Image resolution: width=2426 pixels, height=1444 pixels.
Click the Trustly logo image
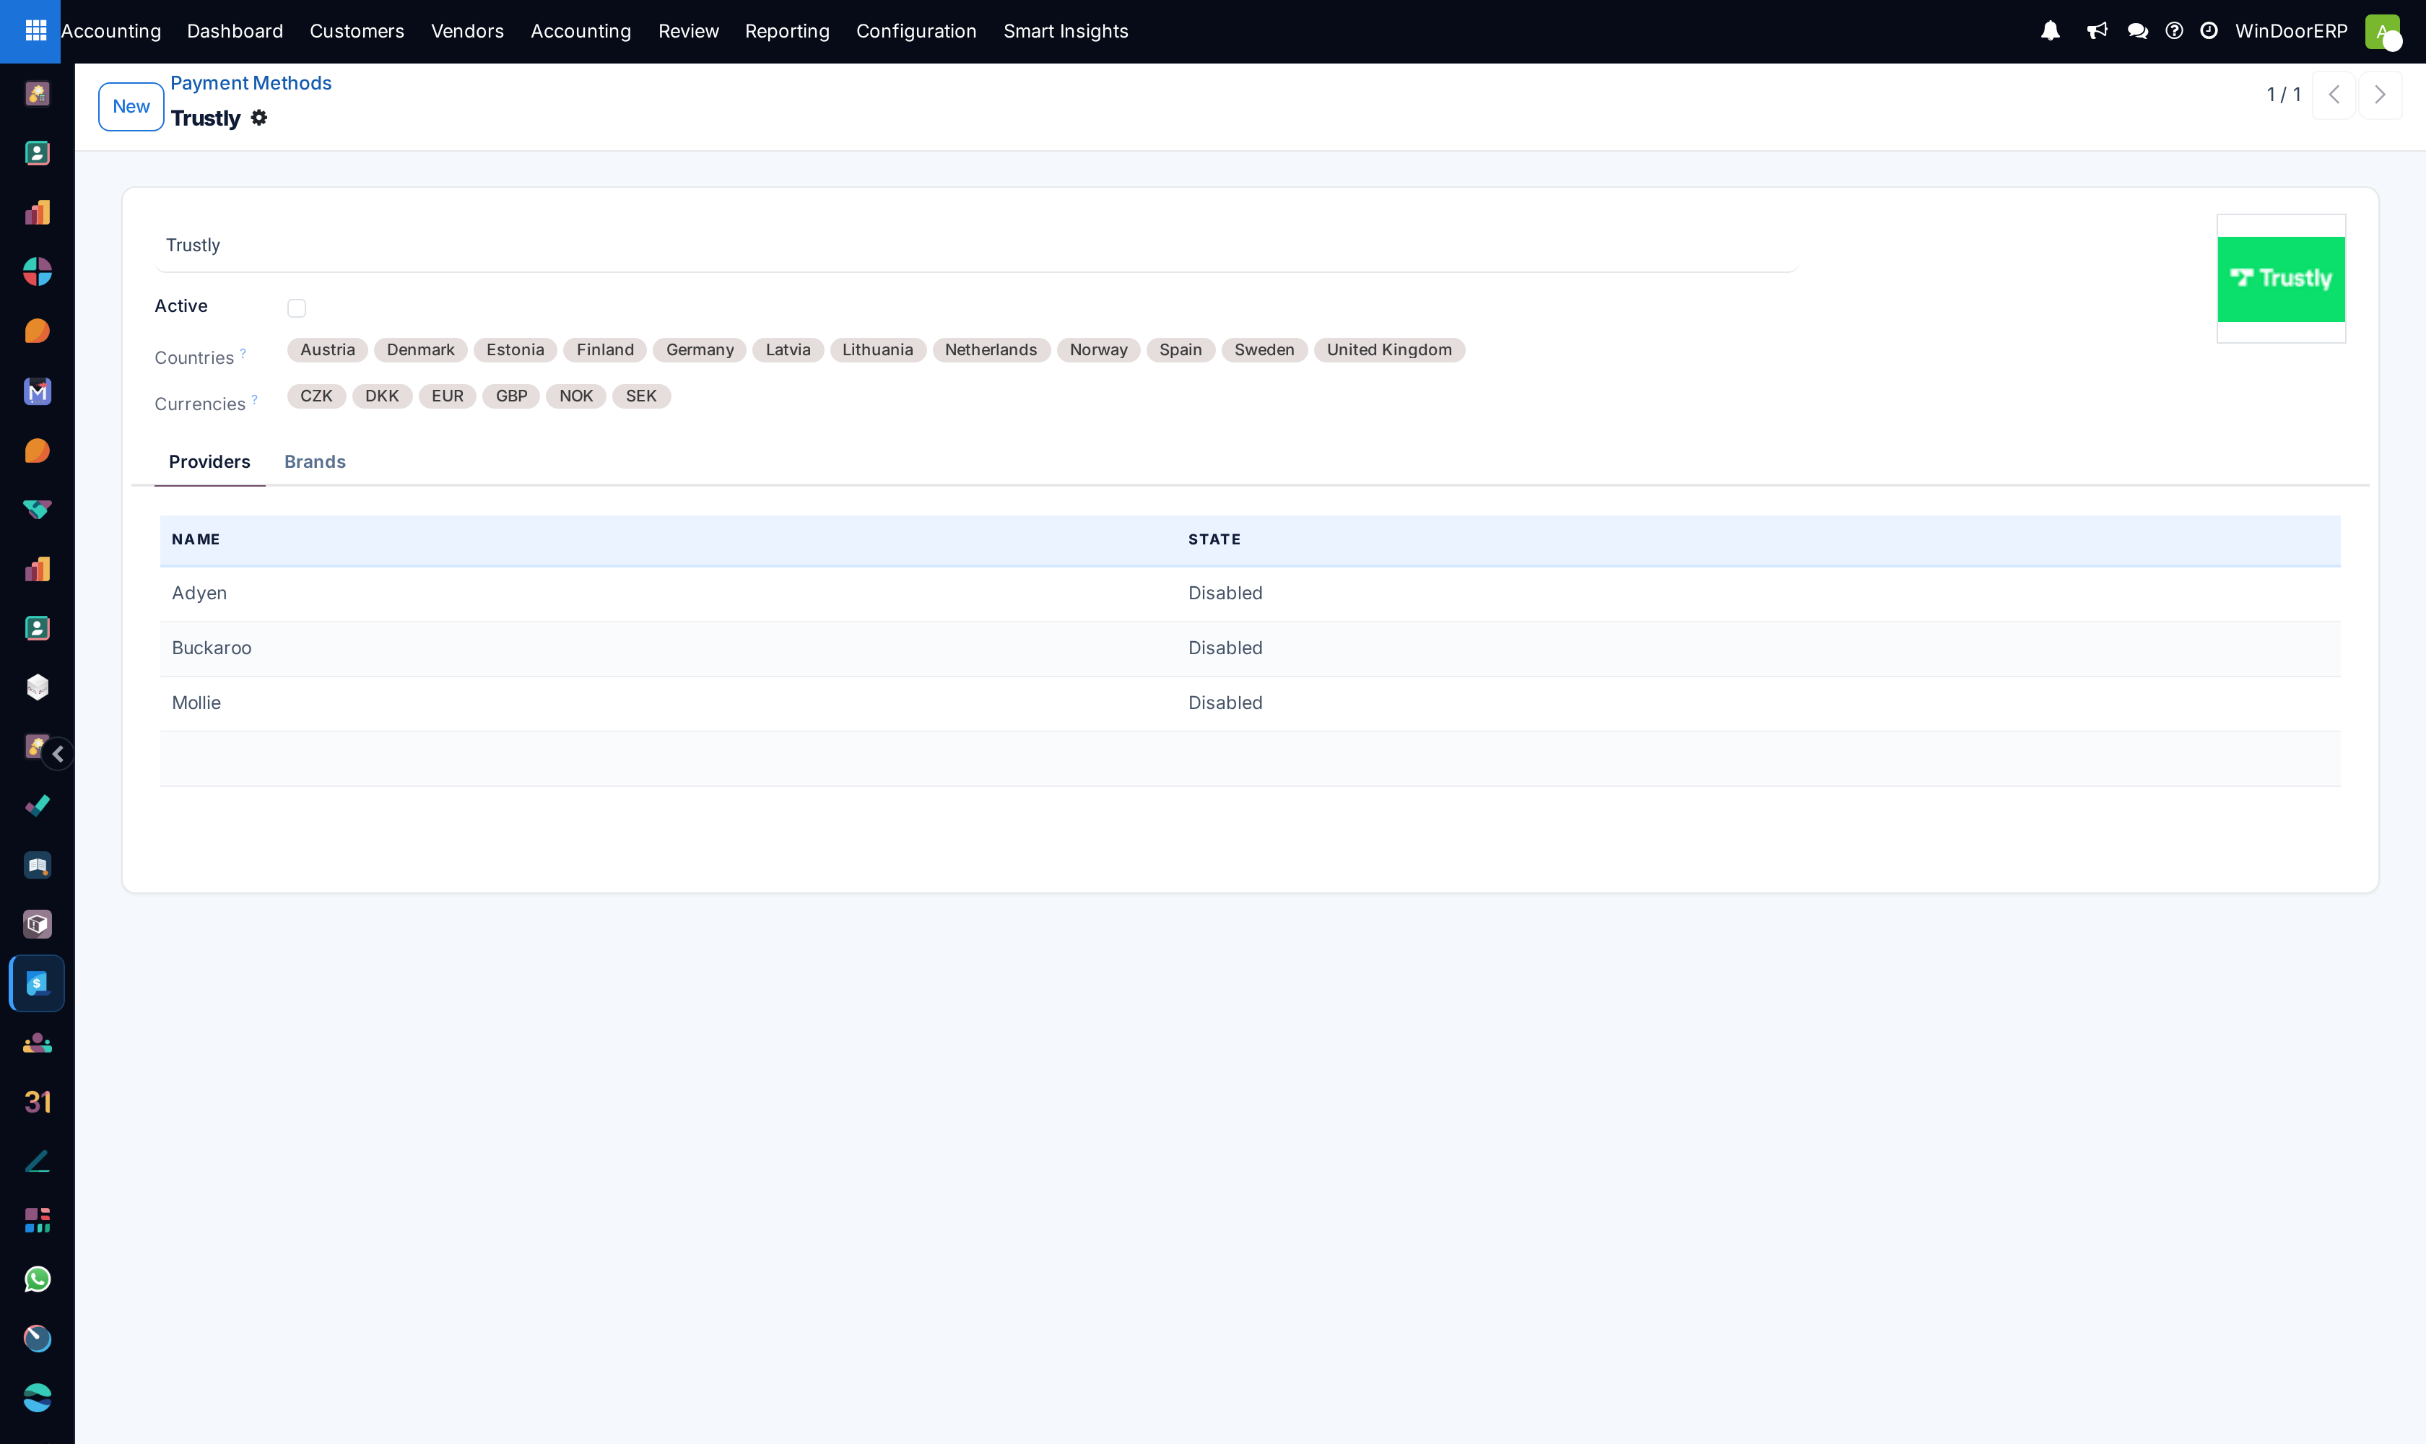(x=2281, y=279)
